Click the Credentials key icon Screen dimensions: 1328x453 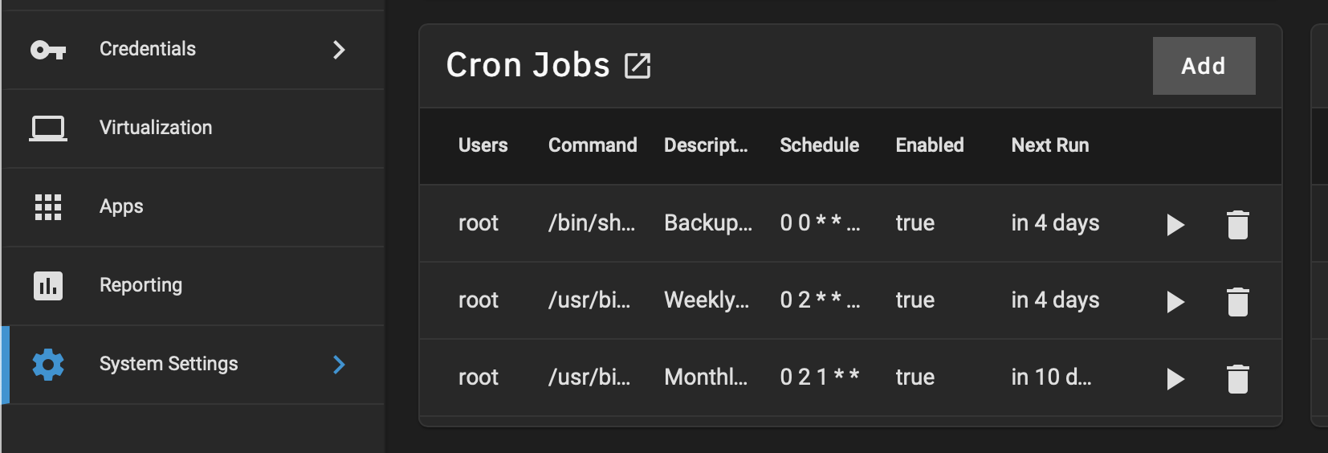click(x=48, y=50)
